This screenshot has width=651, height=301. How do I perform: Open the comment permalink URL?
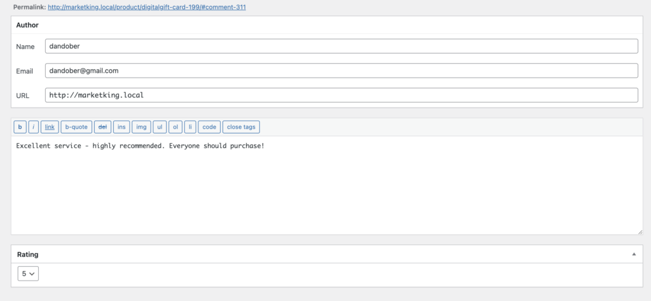pos(147,7)
